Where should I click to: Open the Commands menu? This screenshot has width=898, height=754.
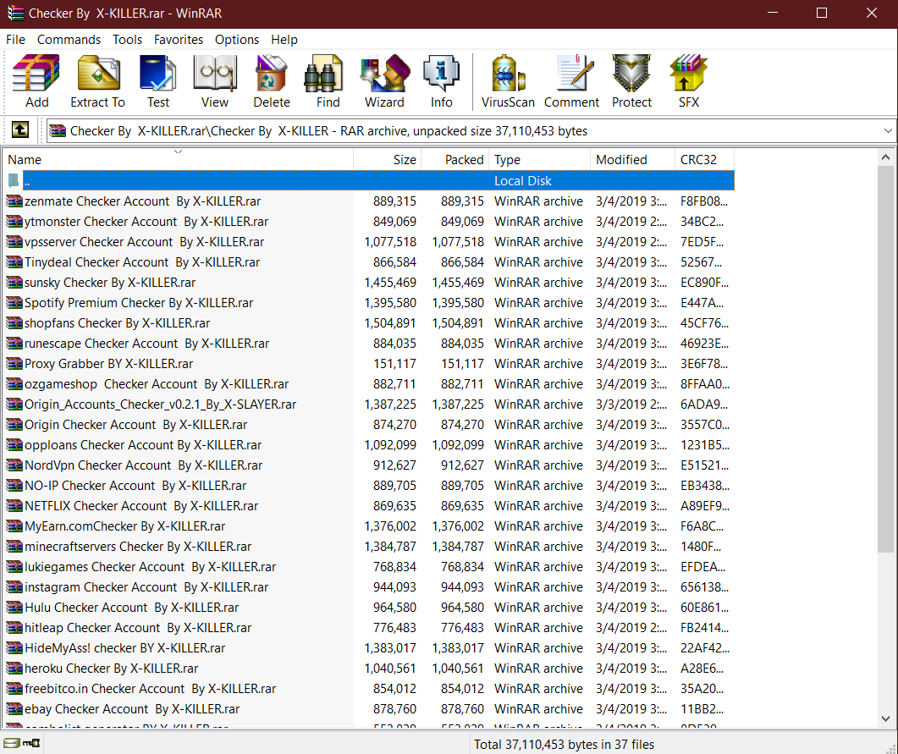[x=69, y=40]
